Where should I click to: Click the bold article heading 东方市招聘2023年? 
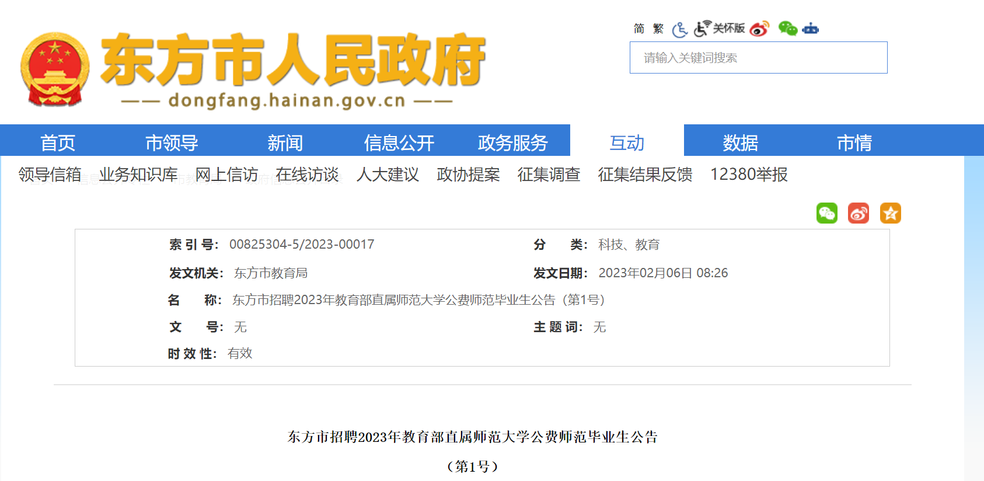click(x=473, y=437)
